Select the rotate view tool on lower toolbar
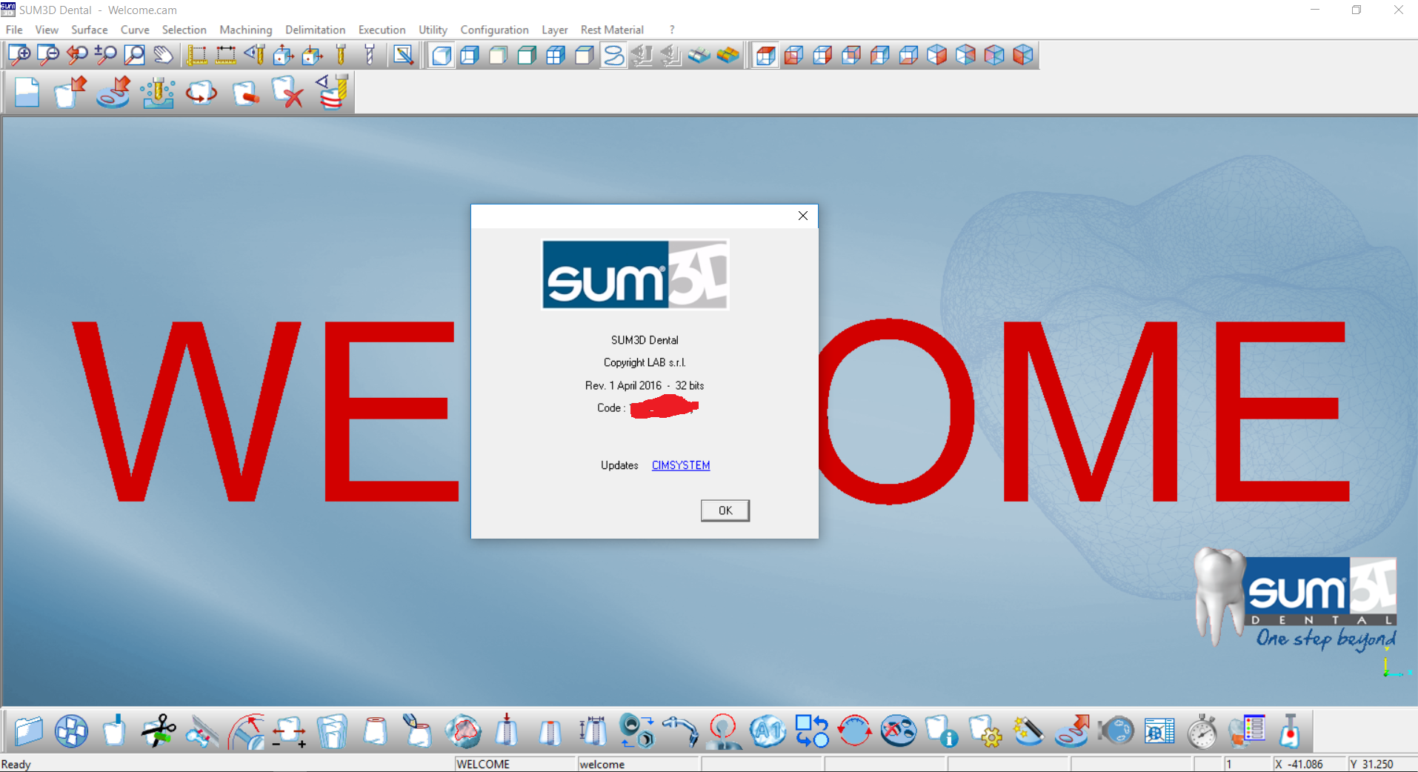Viewport: 1418px width, 772px height. (855, 731)
